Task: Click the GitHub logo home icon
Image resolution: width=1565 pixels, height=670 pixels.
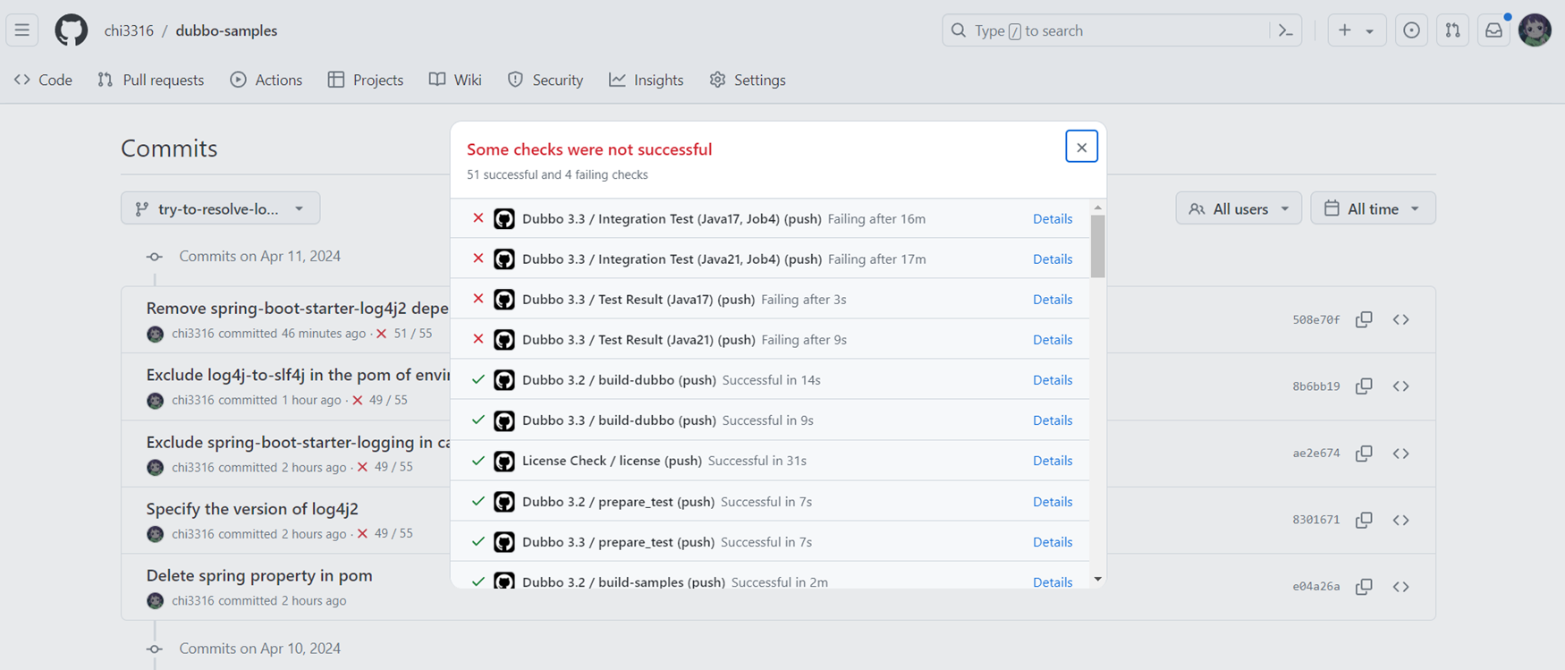Action: 72,30
